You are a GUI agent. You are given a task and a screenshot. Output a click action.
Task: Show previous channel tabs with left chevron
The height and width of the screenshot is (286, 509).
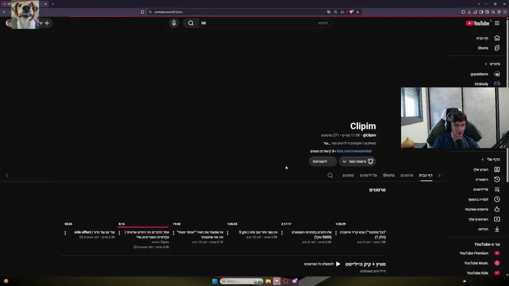(x=7, y=175)
